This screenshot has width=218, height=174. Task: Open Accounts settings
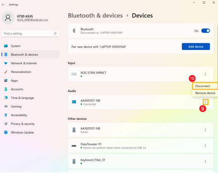(x=30, y=89)
